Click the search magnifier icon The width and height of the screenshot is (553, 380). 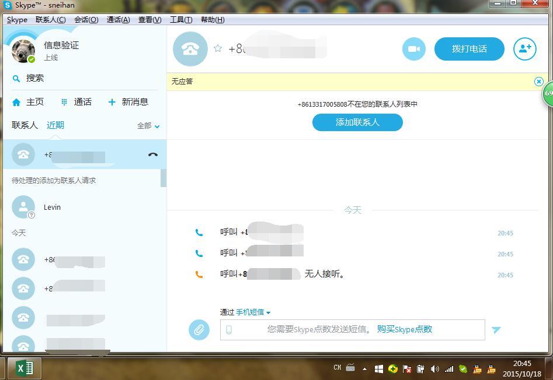point(16,78)
